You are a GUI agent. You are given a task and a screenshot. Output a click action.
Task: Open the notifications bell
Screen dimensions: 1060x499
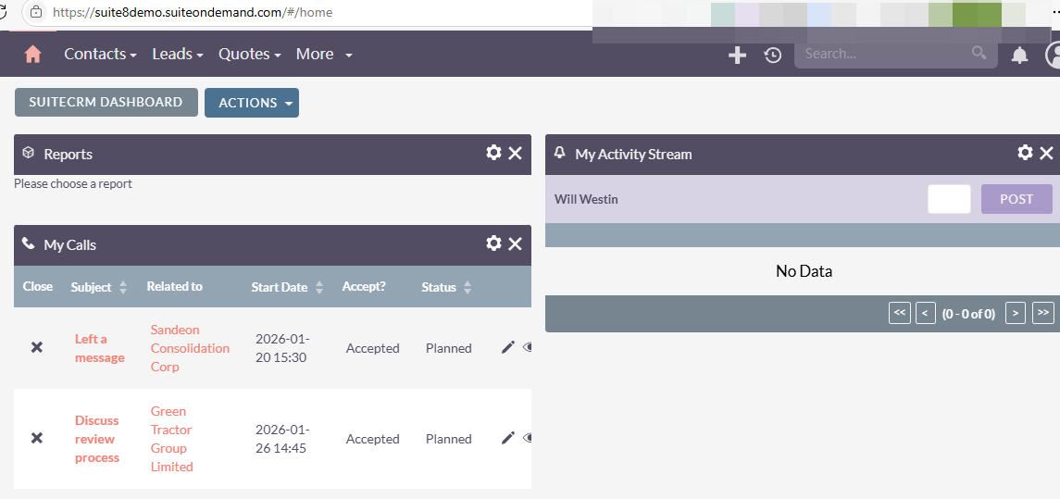click(x=1018, y=55)
